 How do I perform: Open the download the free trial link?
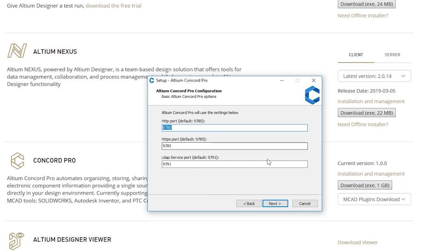(x=113, y=6)
